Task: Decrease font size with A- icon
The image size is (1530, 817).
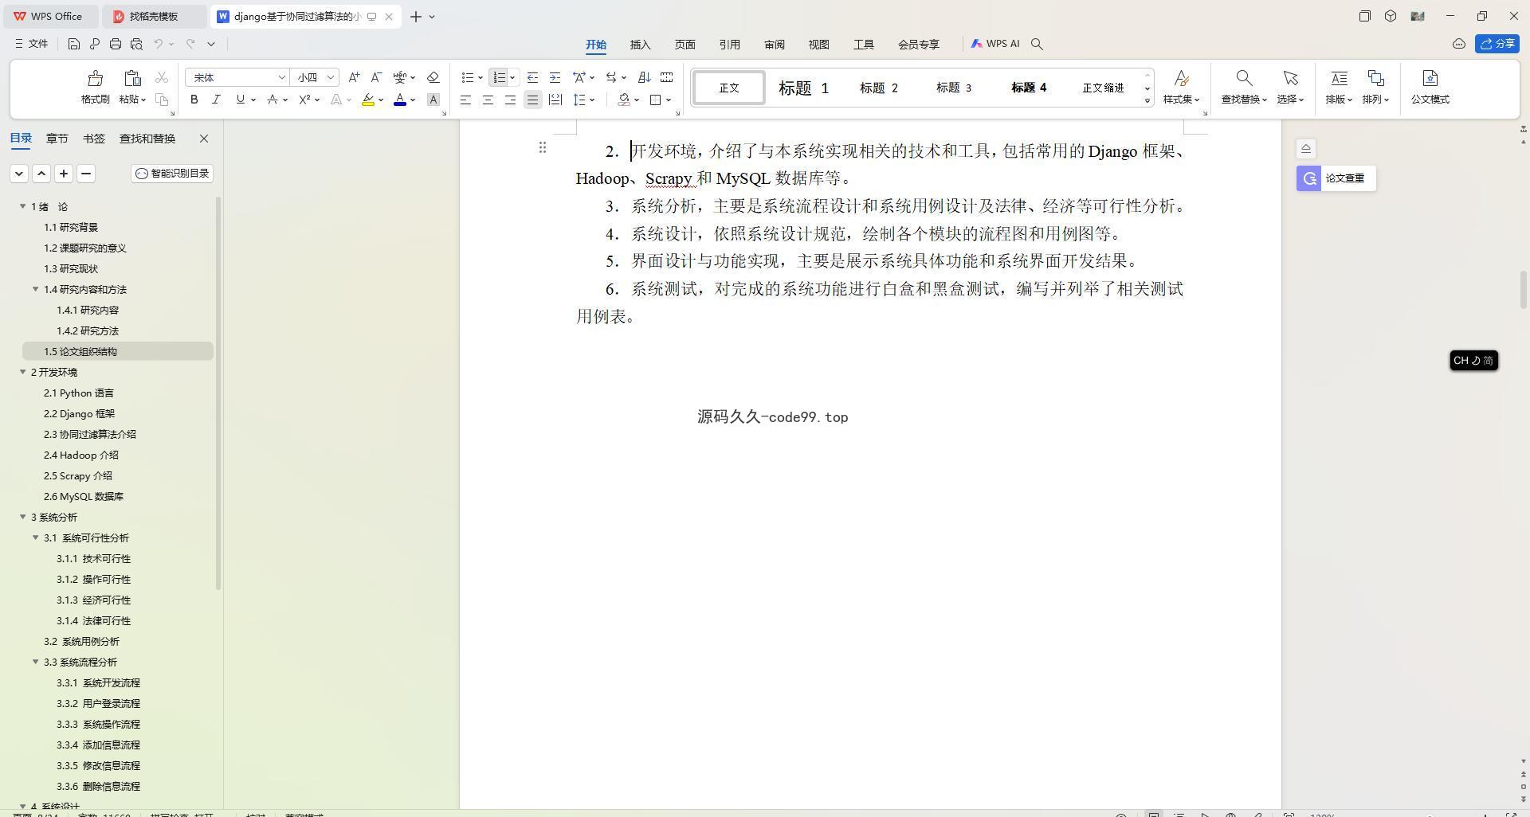Action: 376,77
